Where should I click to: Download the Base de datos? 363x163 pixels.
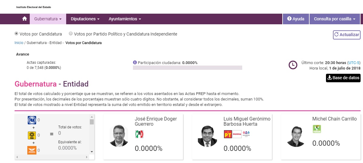tap(343, 78)
